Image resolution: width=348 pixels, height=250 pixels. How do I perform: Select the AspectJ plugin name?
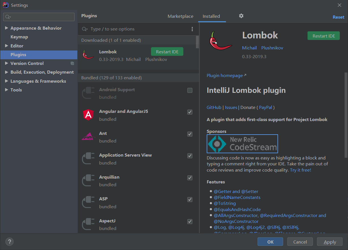107,221
